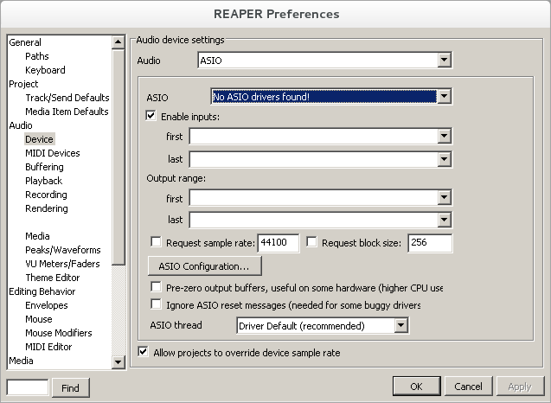Open Peaks/Waveforms page
This screenshot has height=403, width=551.
63,250
